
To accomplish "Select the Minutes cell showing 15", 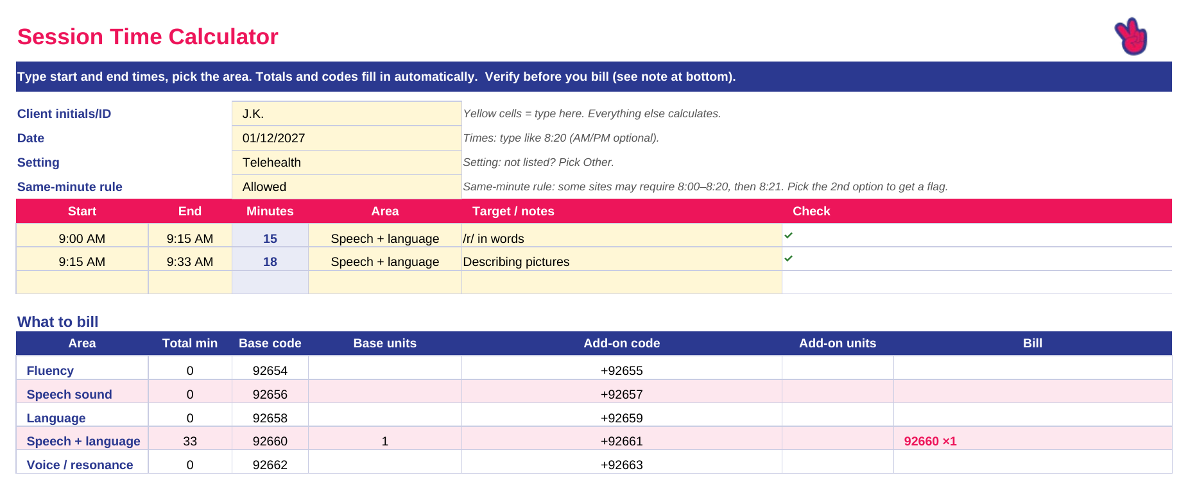I will click(270, 235).
